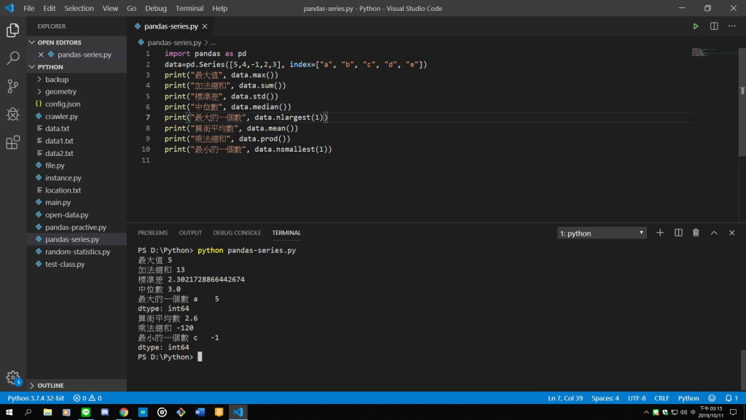This screenshot has width=746, height=420.
Task: Open random-statistics.py file
Action: click(x=76, y=252)
